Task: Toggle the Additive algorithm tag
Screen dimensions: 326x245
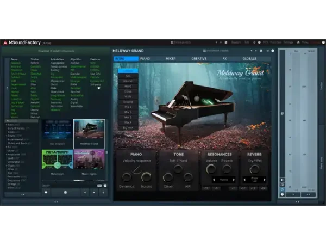Action: 75,63
